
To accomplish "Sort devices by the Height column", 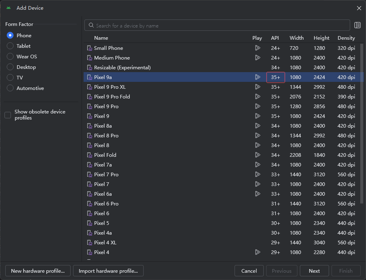I will 321,38.
